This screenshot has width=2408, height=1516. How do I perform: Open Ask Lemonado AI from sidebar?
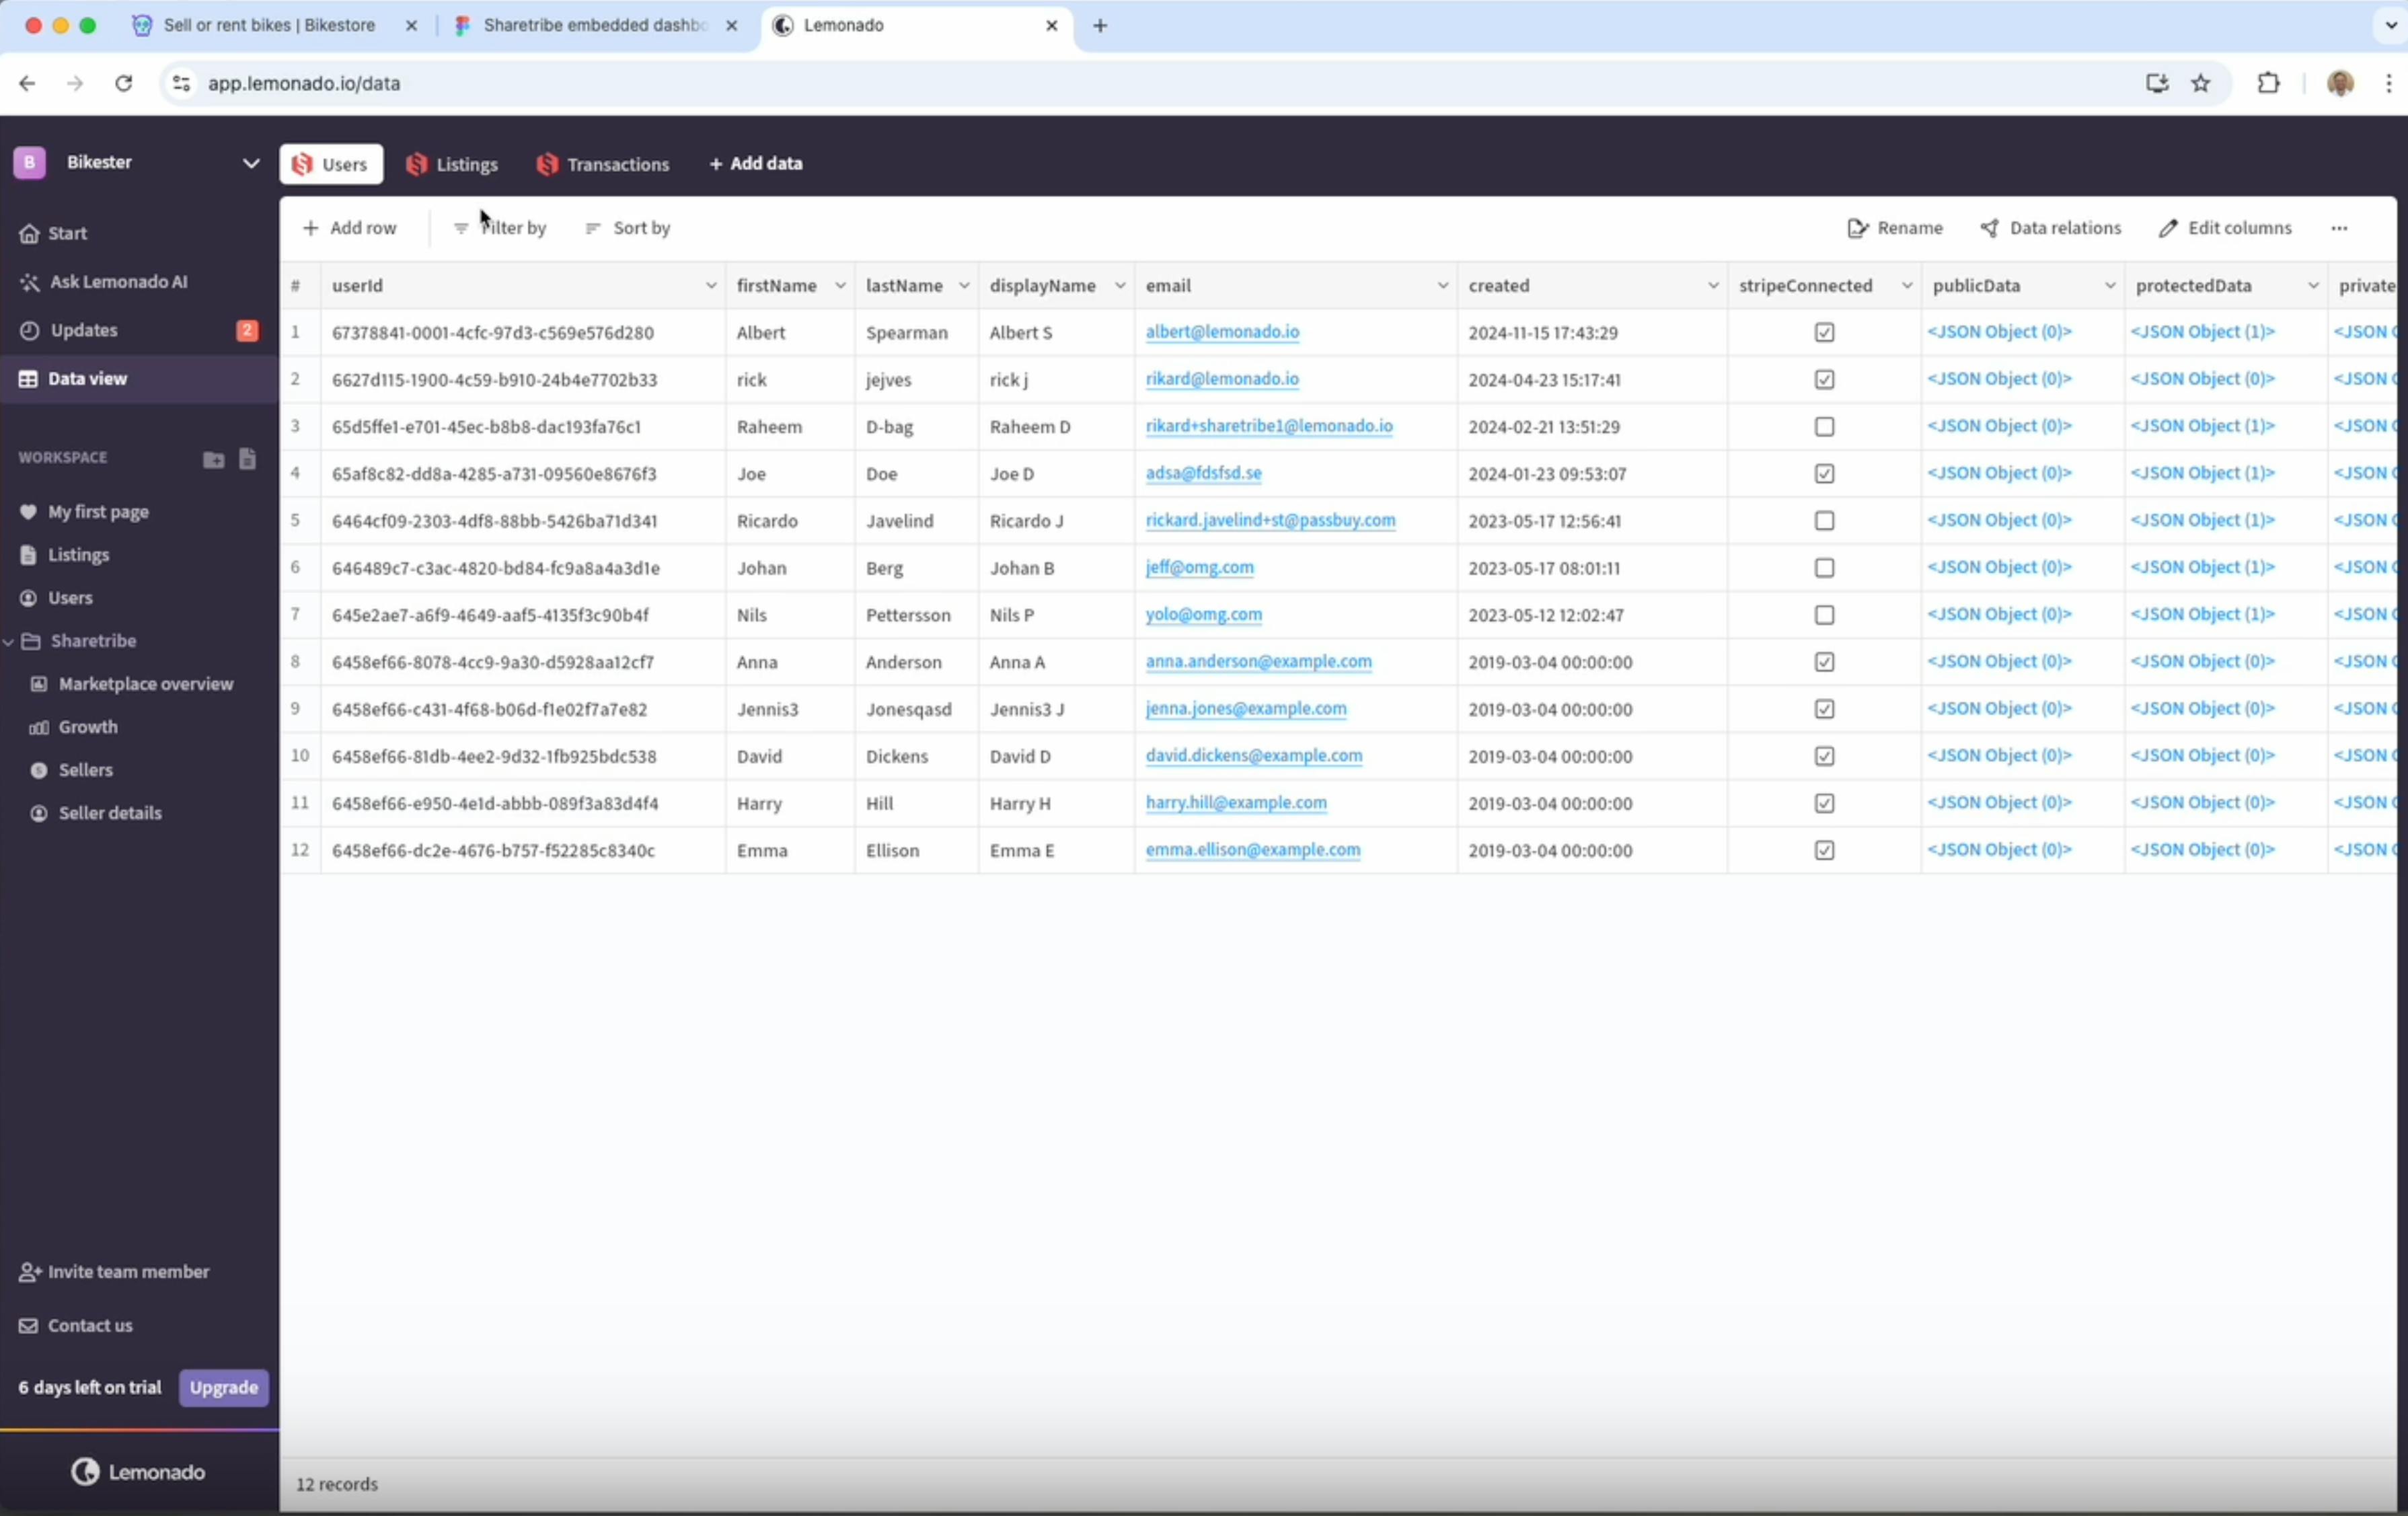(118, 282)
